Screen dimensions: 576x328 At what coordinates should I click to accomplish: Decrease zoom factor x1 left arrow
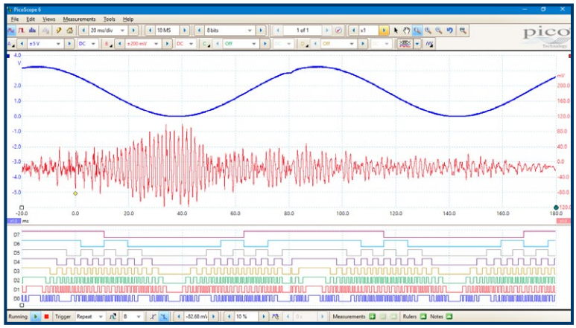coord(353,30)
